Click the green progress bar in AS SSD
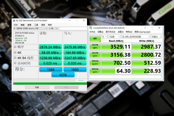Screen dimensions: 174x116 [x=50, y=84]
